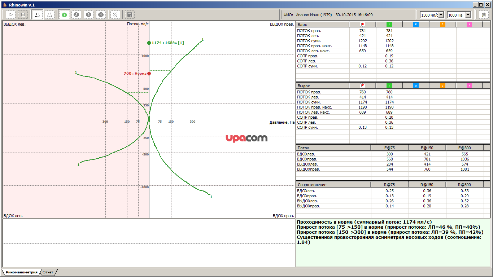Select the dark-outlined nose icon
493x277 pixels.
pos(37,15)
